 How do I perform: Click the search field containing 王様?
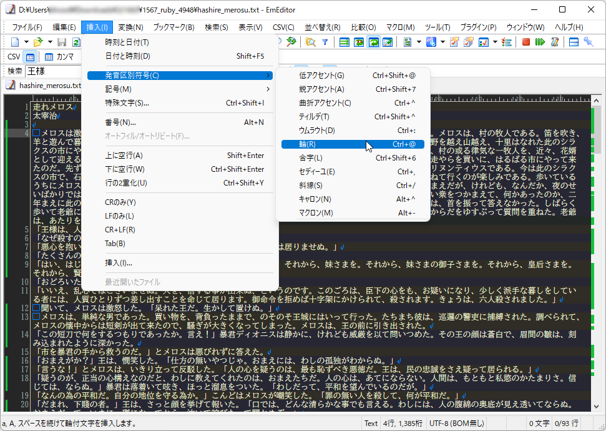click(x=53, y=71)
